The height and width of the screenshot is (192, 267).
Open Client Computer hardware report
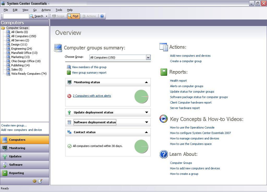tap(191, 102)
